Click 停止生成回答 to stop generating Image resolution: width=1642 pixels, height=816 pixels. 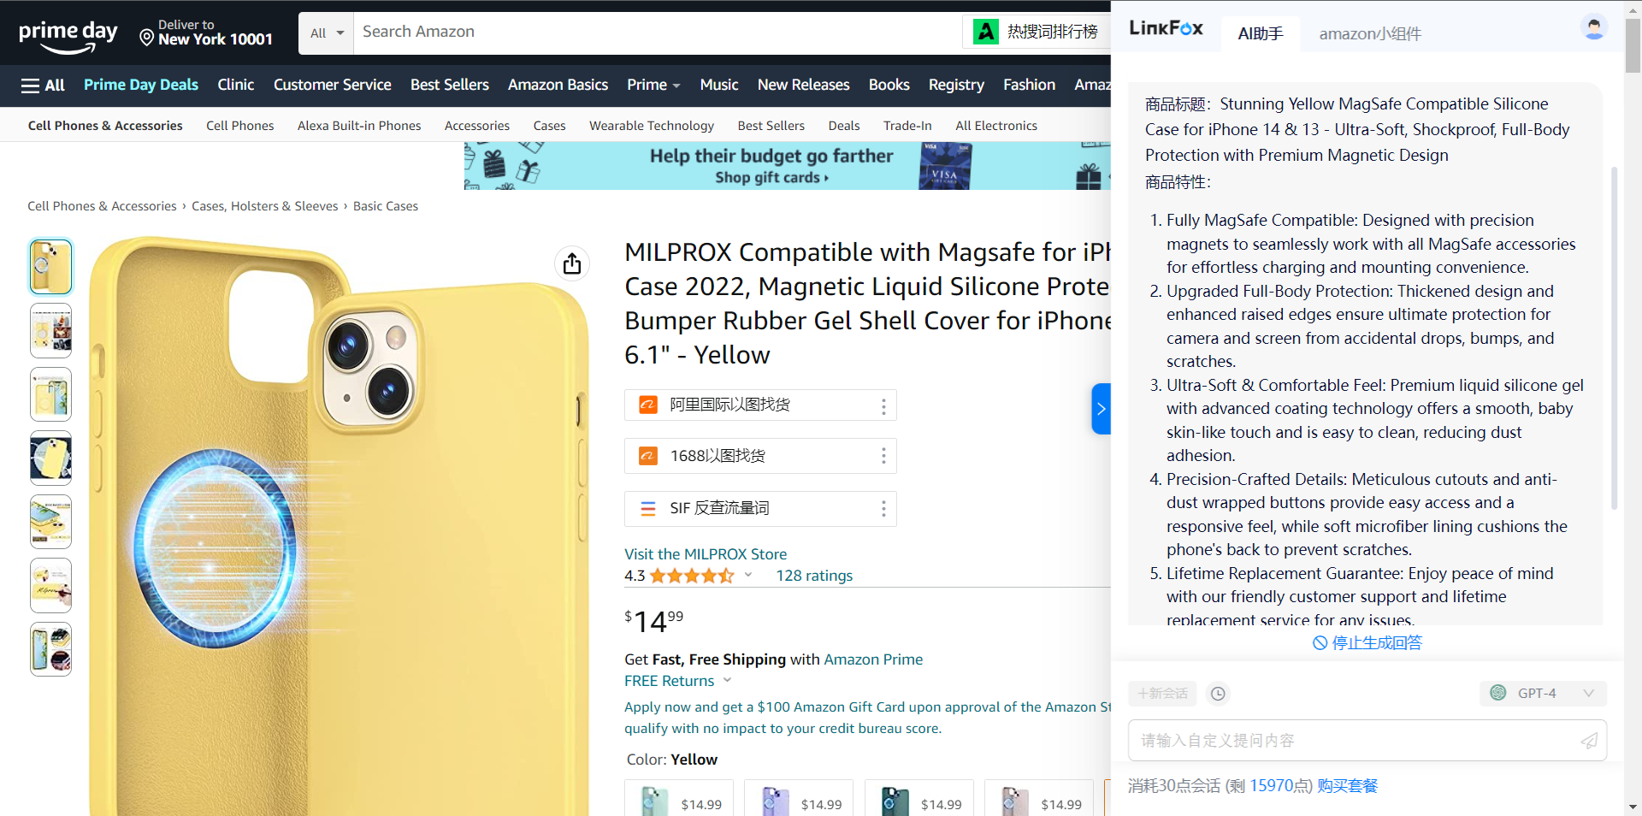1367,643
